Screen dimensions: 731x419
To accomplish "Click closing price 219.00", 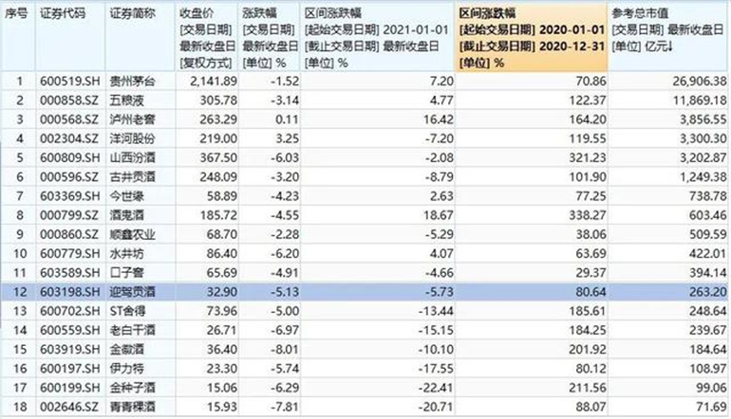I will click(x=218, y=138).
